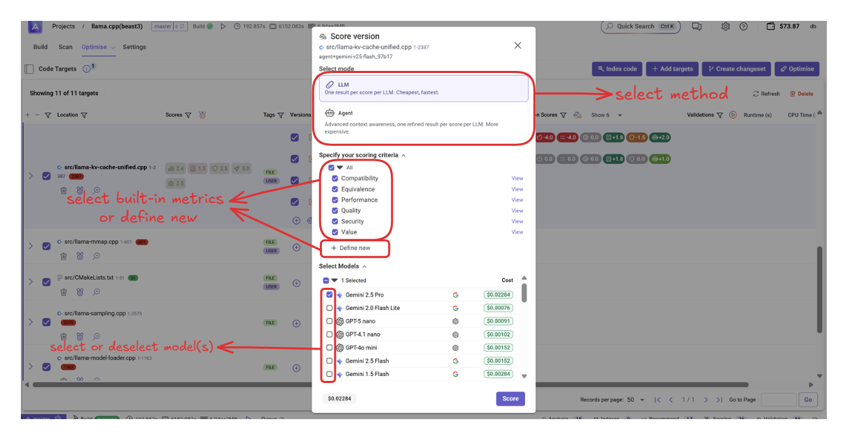Check the GPT-5 nano model checkbox
Viewport: 847px width, 440px height.
(330, 321)
